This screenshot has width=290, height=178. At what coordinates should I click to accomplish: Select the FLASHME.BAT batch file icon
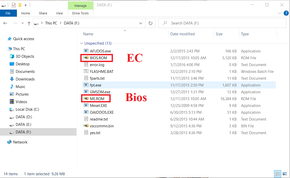[x=86, y=71]
